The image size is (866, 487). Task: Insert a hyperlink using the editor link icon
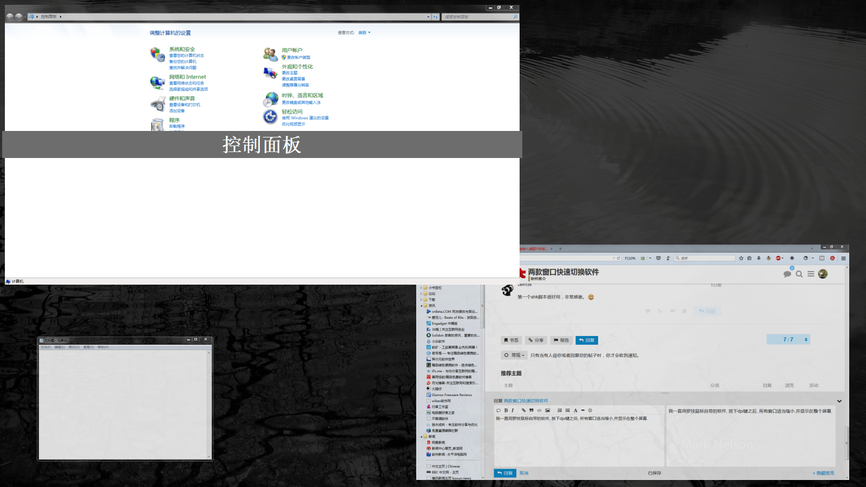tap(523, 411)
